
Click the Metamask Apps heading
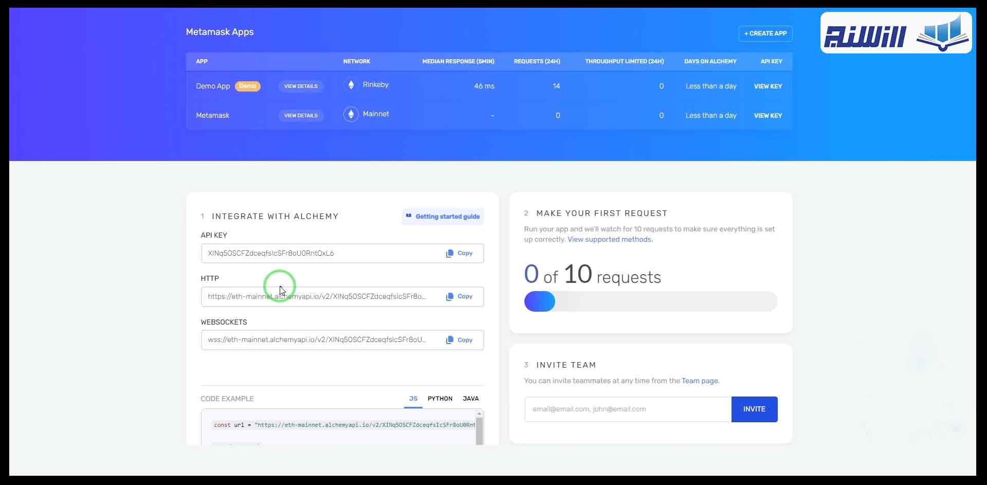click(220, 32)
